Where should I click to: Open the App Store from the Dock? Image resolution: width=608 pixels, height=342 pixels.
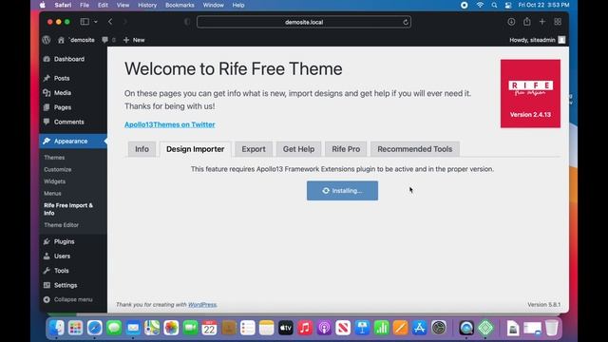coord(419,328)
